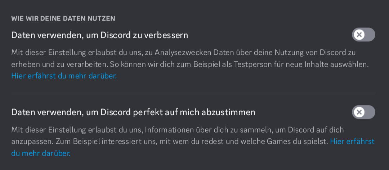
Task: Click the 'Discord perfekt auf mich abzustimmen' label
Action: [x=133, y=112]
